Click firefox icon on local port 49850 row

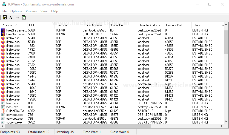[x=3, y=38]
